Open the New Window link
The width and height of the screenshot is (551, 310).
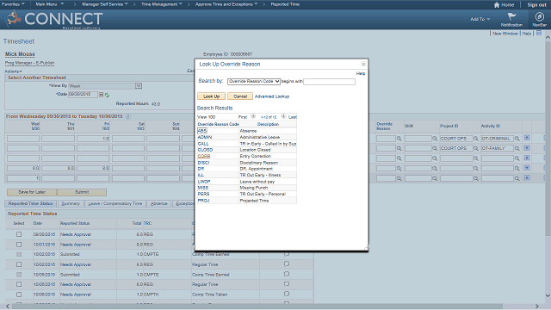[x=505, y=34]
